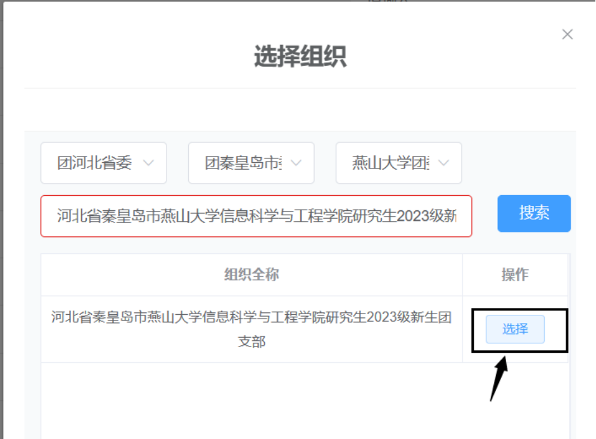Click the chevron arrow beside 燕山大学团
596x439 pixels.
444,163
